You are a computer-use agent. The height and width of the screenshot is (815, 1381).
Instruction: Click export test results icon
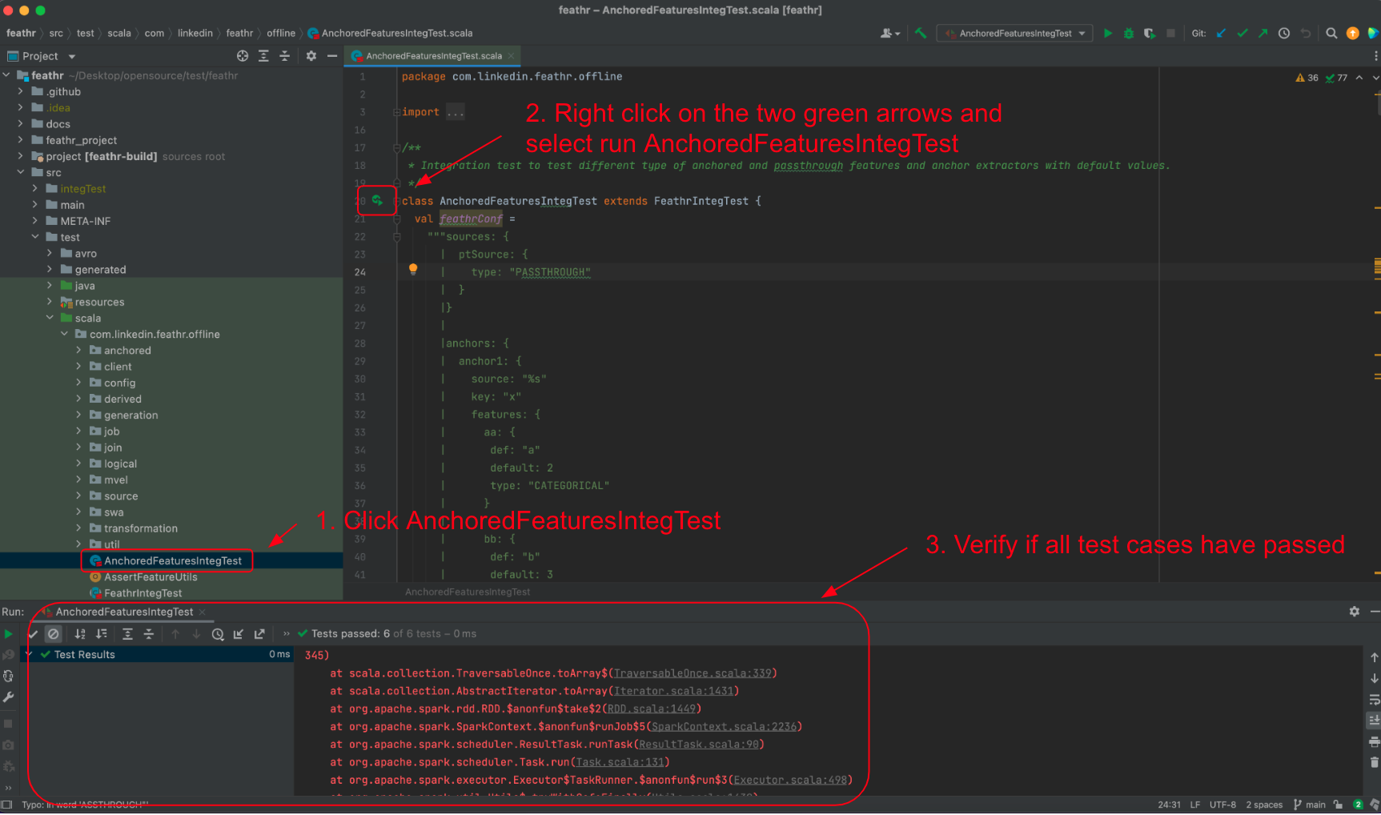[259, 634]
